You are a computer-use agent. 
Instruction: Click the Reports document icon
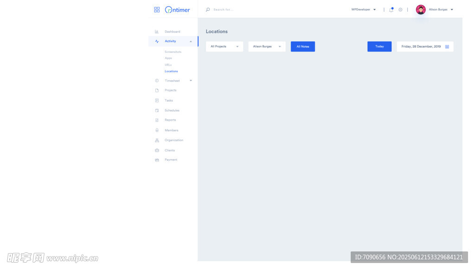point(157,120)
